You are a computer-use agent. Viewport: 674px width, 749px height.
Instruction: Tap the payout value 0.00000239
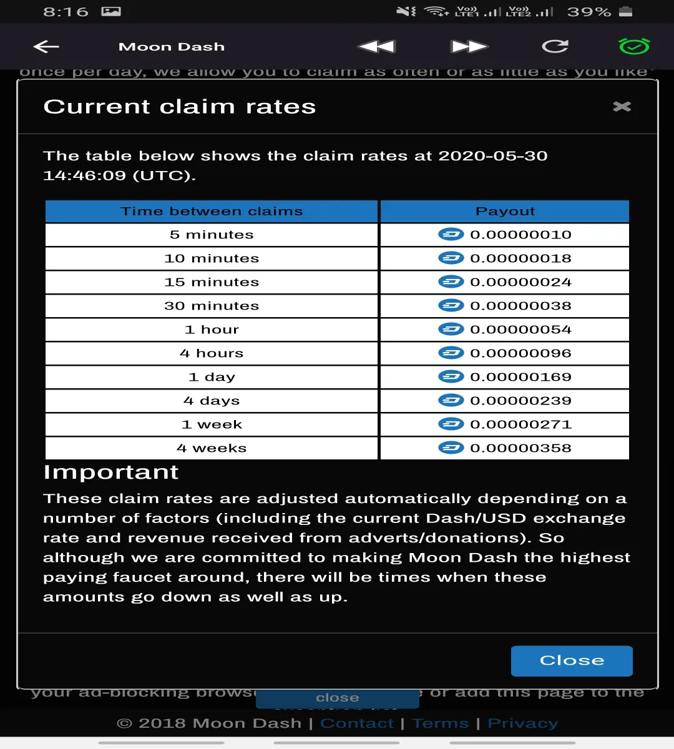pos(520,401)
